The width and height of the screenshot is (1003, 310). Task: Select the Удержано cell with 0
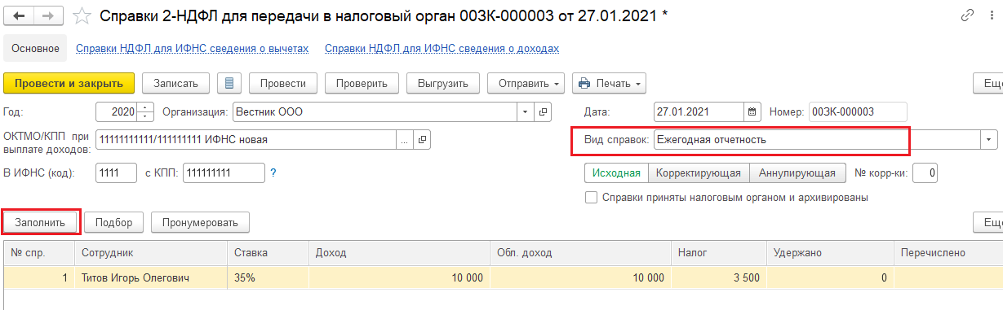coord(831,278)
